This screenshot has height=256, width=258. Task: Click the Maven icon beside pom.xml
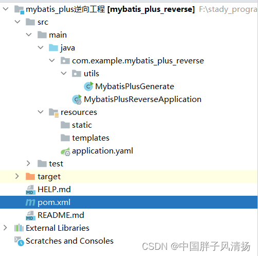tap(30, 202)
